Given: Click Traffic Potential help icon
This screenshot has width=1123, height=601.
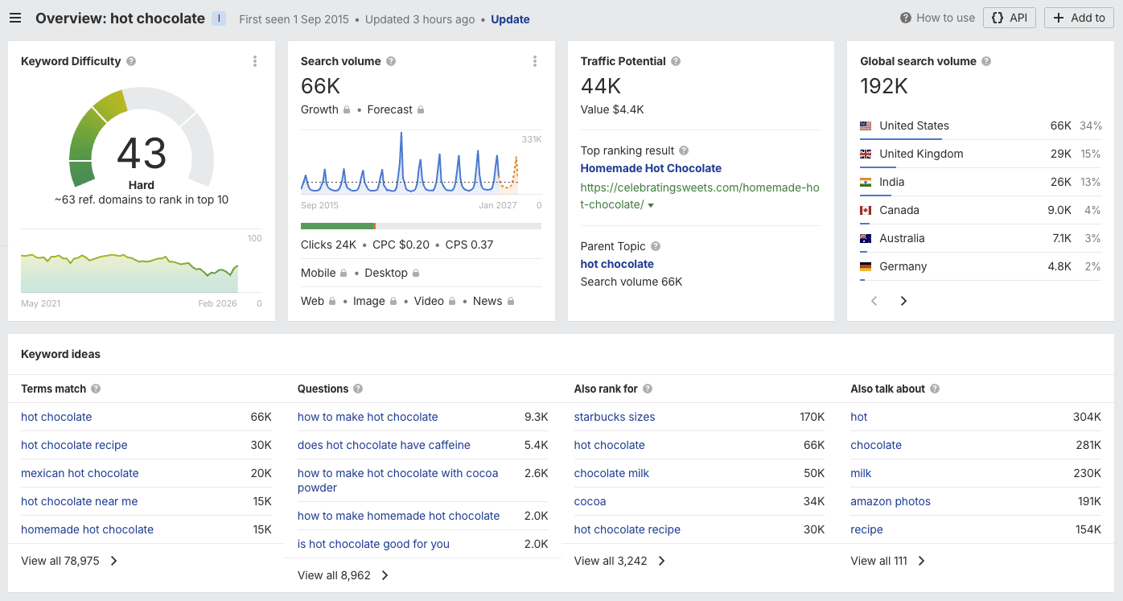Looking at the screenshot, I should click(x=676, y=61).
